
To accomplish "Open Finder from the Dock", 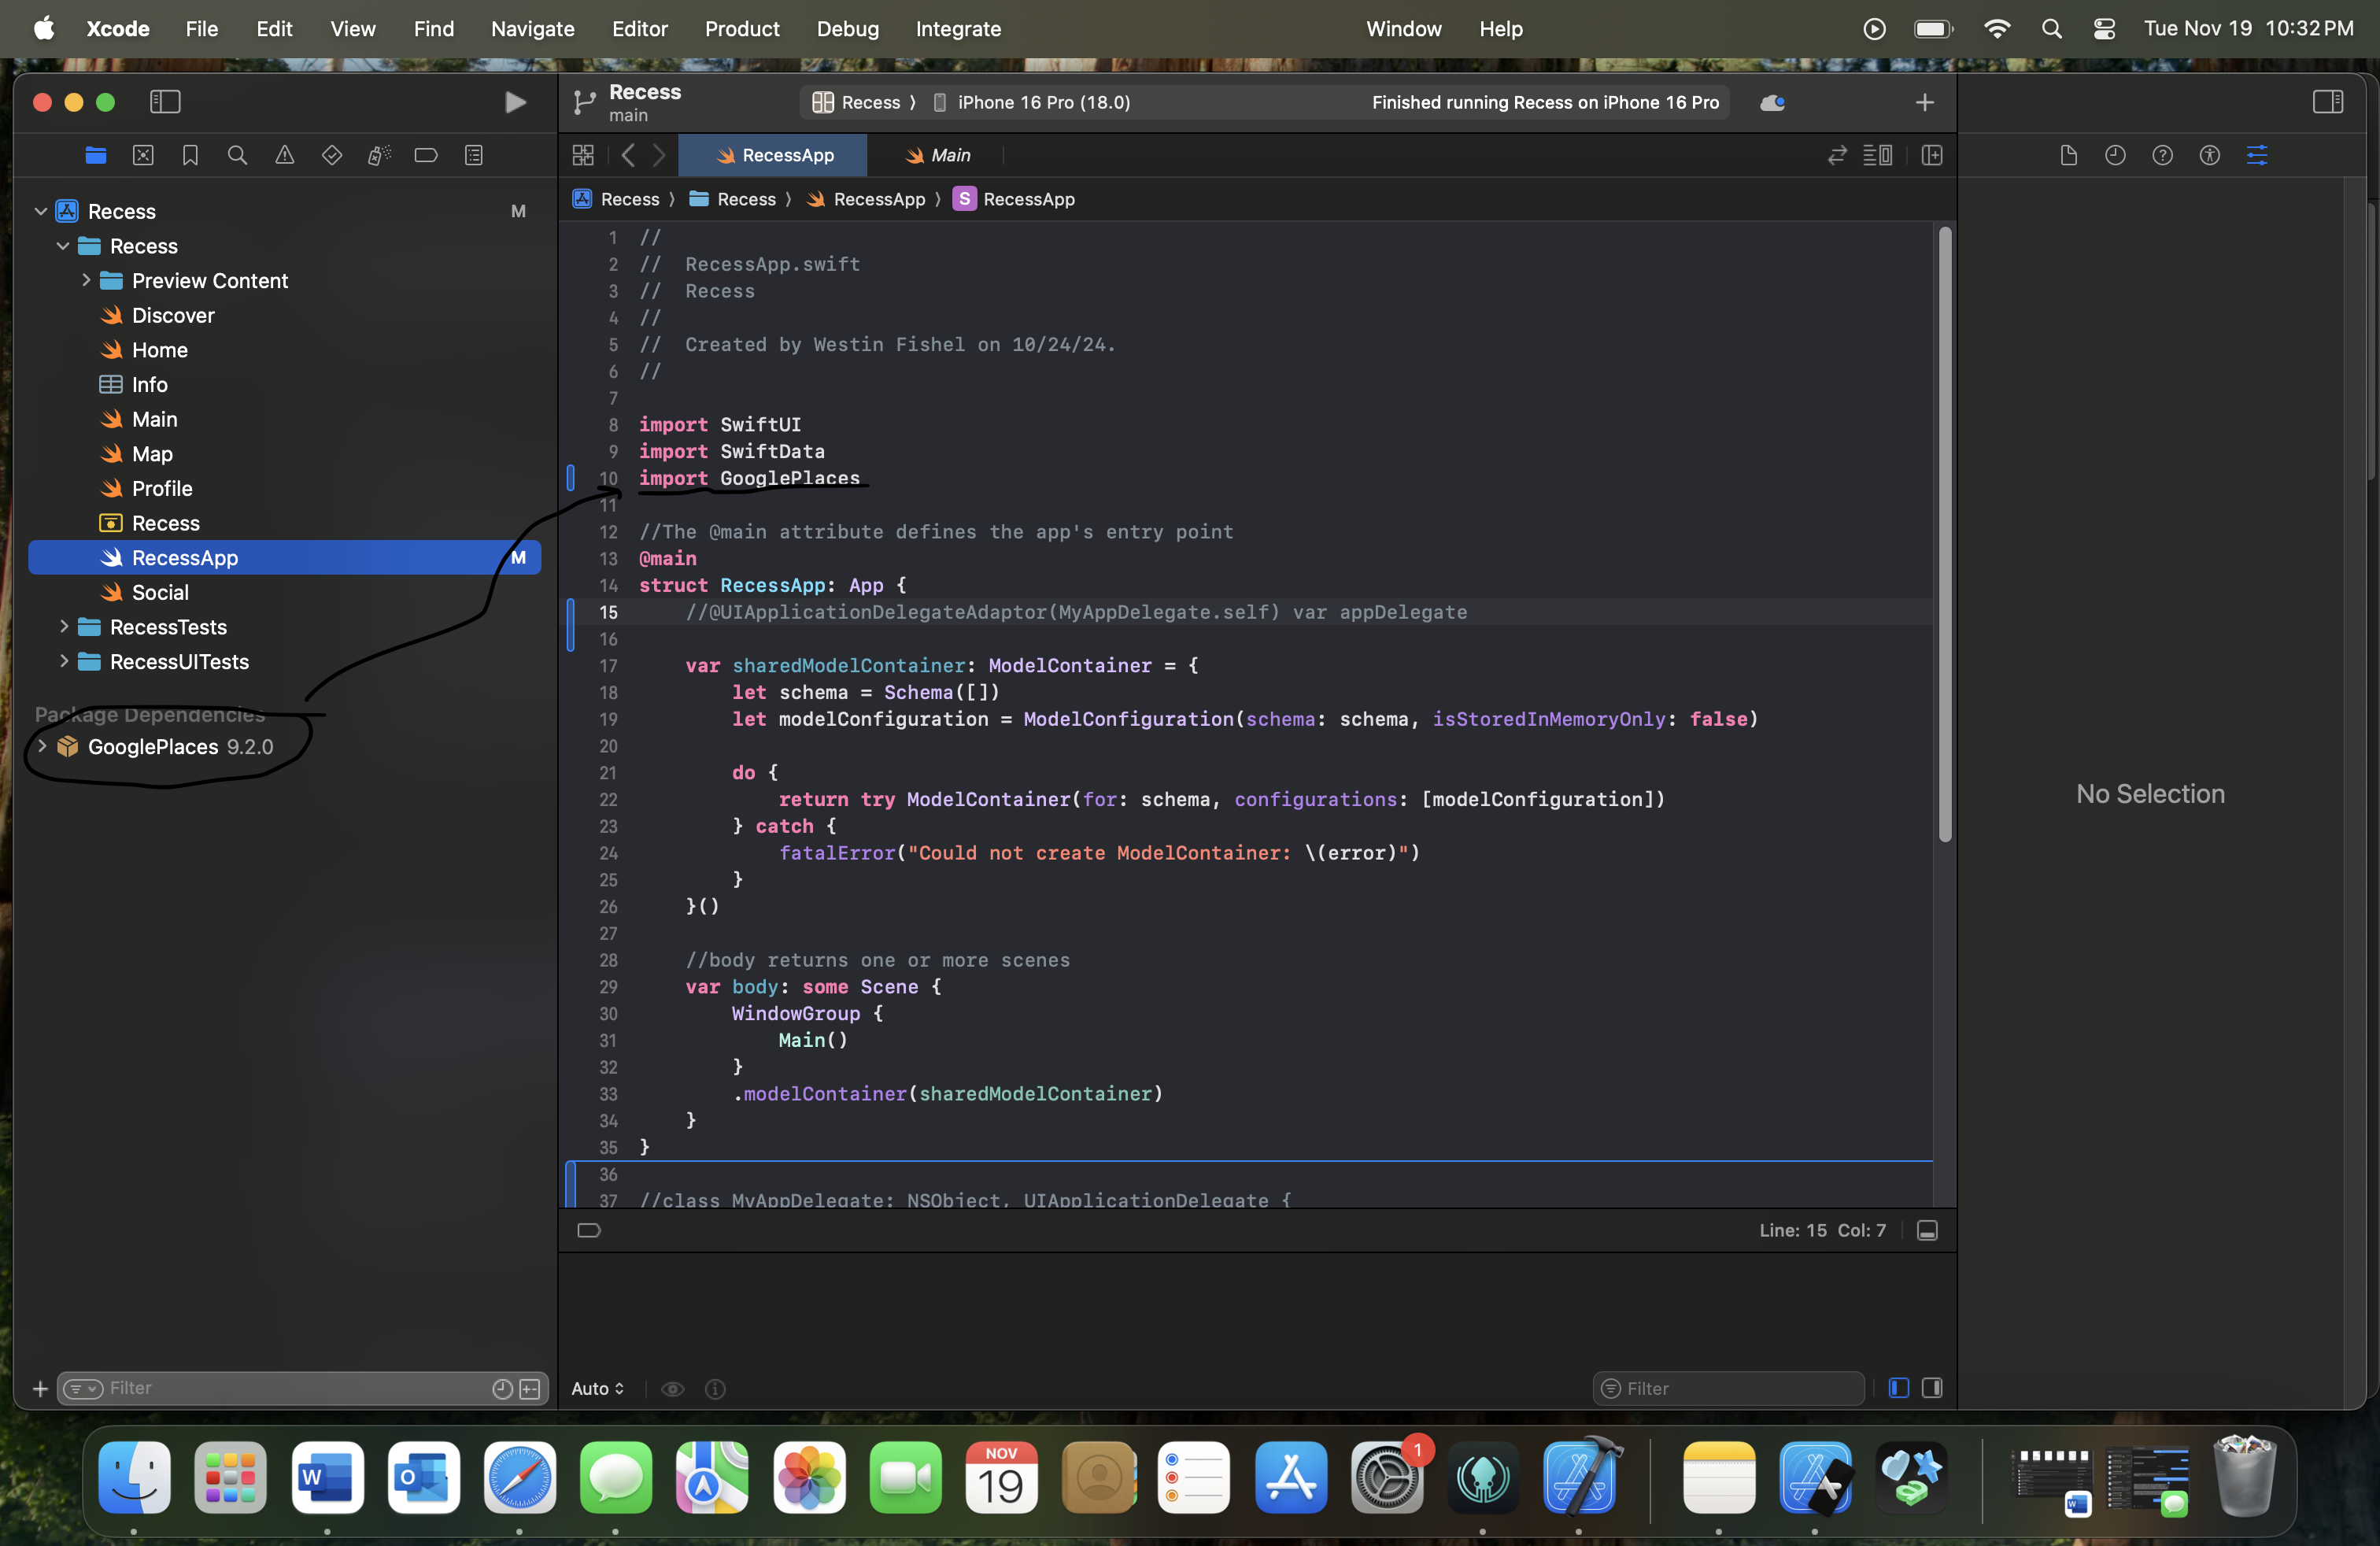I will pyautogui.click(x=135, y=1477).
